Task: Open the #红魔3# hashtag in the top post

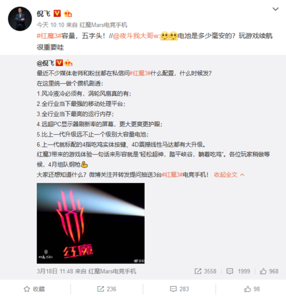Action: coord(49,36)
